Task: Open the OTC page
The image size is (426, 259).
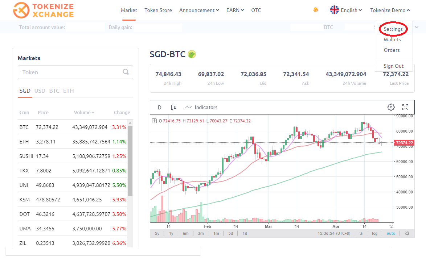Action: pos(256,10)
